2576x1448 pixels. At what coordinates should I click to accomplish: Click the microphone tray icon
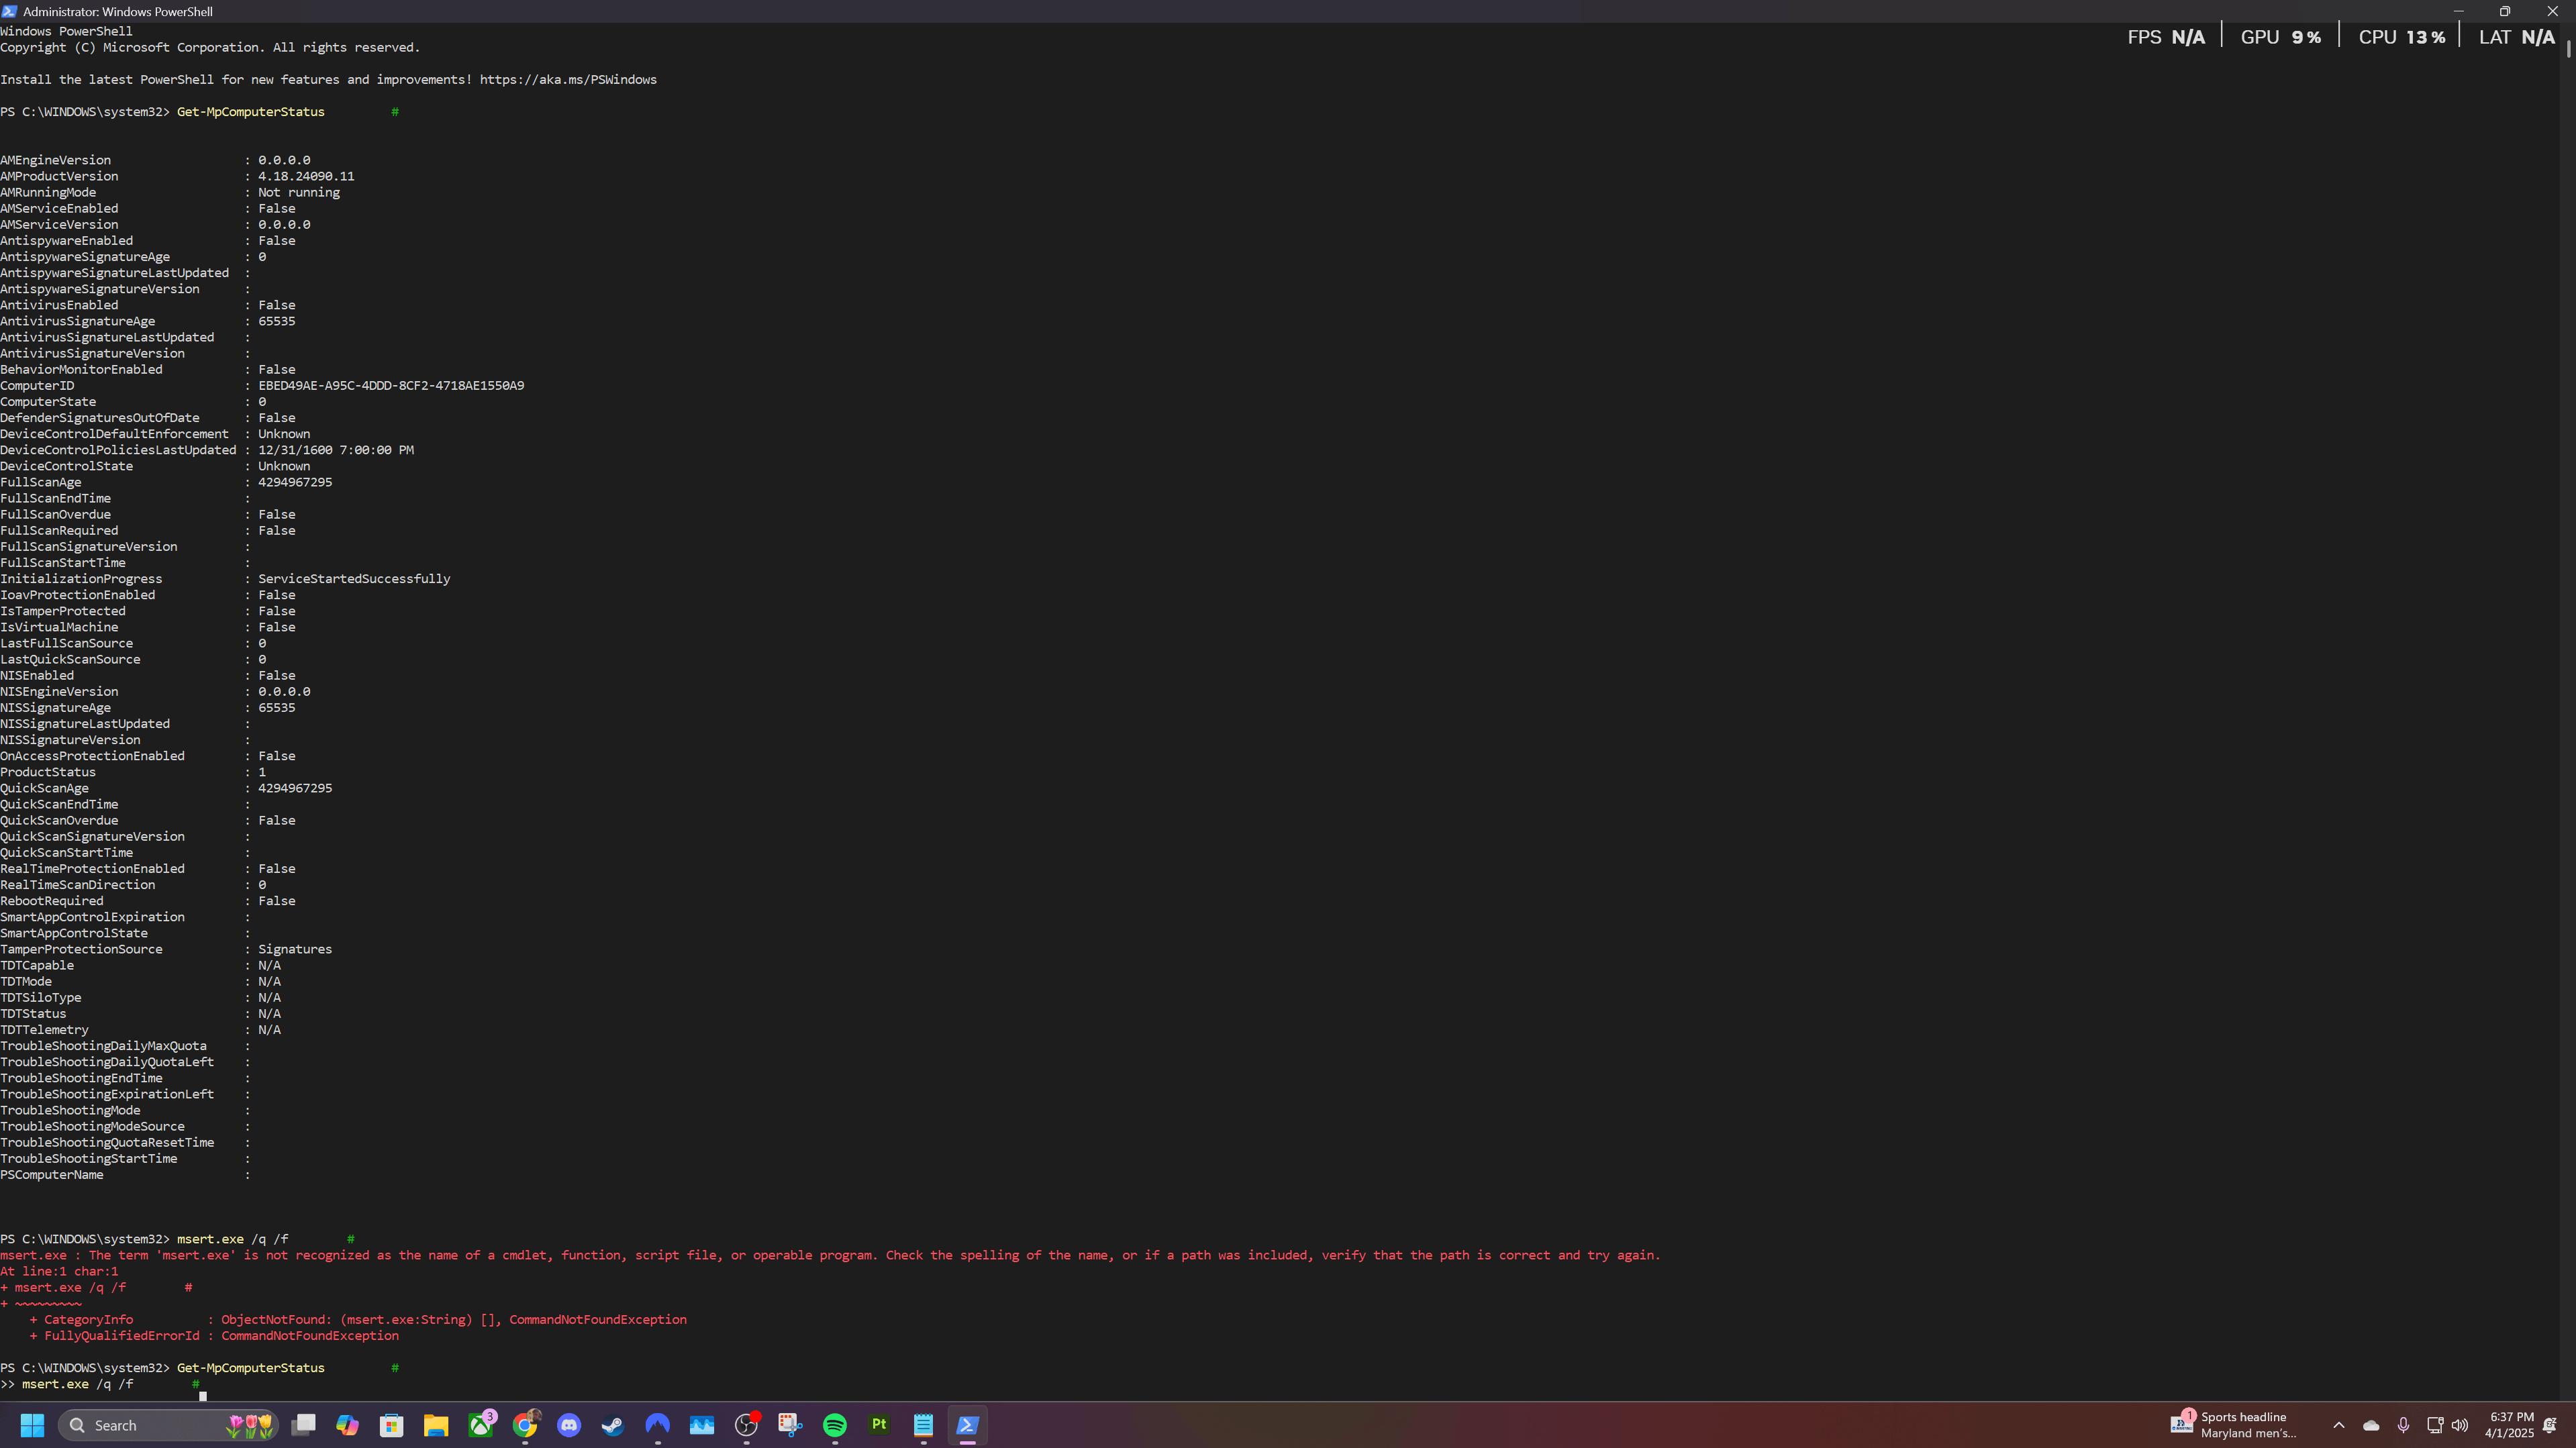2403,1425
